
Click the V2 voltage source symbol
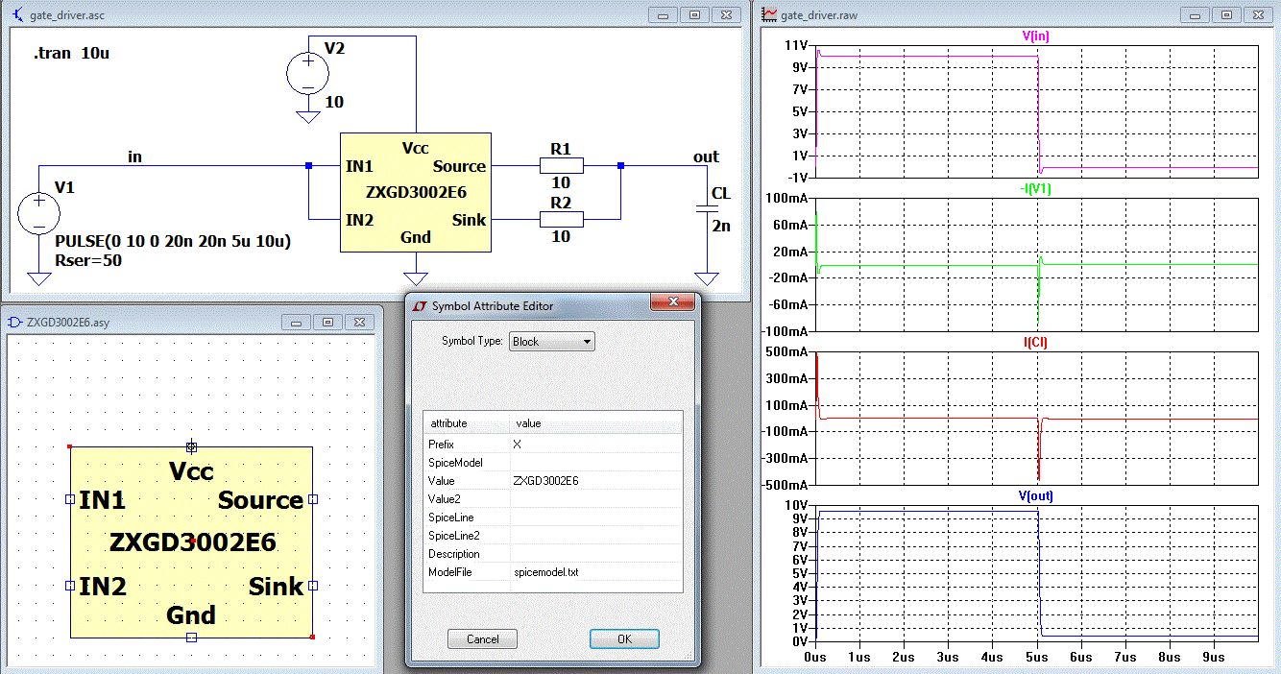308,74
